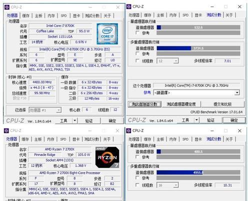Click 測試處理器穩定度 button

[181, 104]
